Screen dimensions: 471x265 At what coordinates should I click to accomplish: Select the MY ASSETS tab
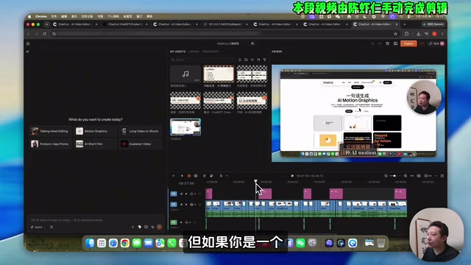pyautogui.click(x=178, y=52)
